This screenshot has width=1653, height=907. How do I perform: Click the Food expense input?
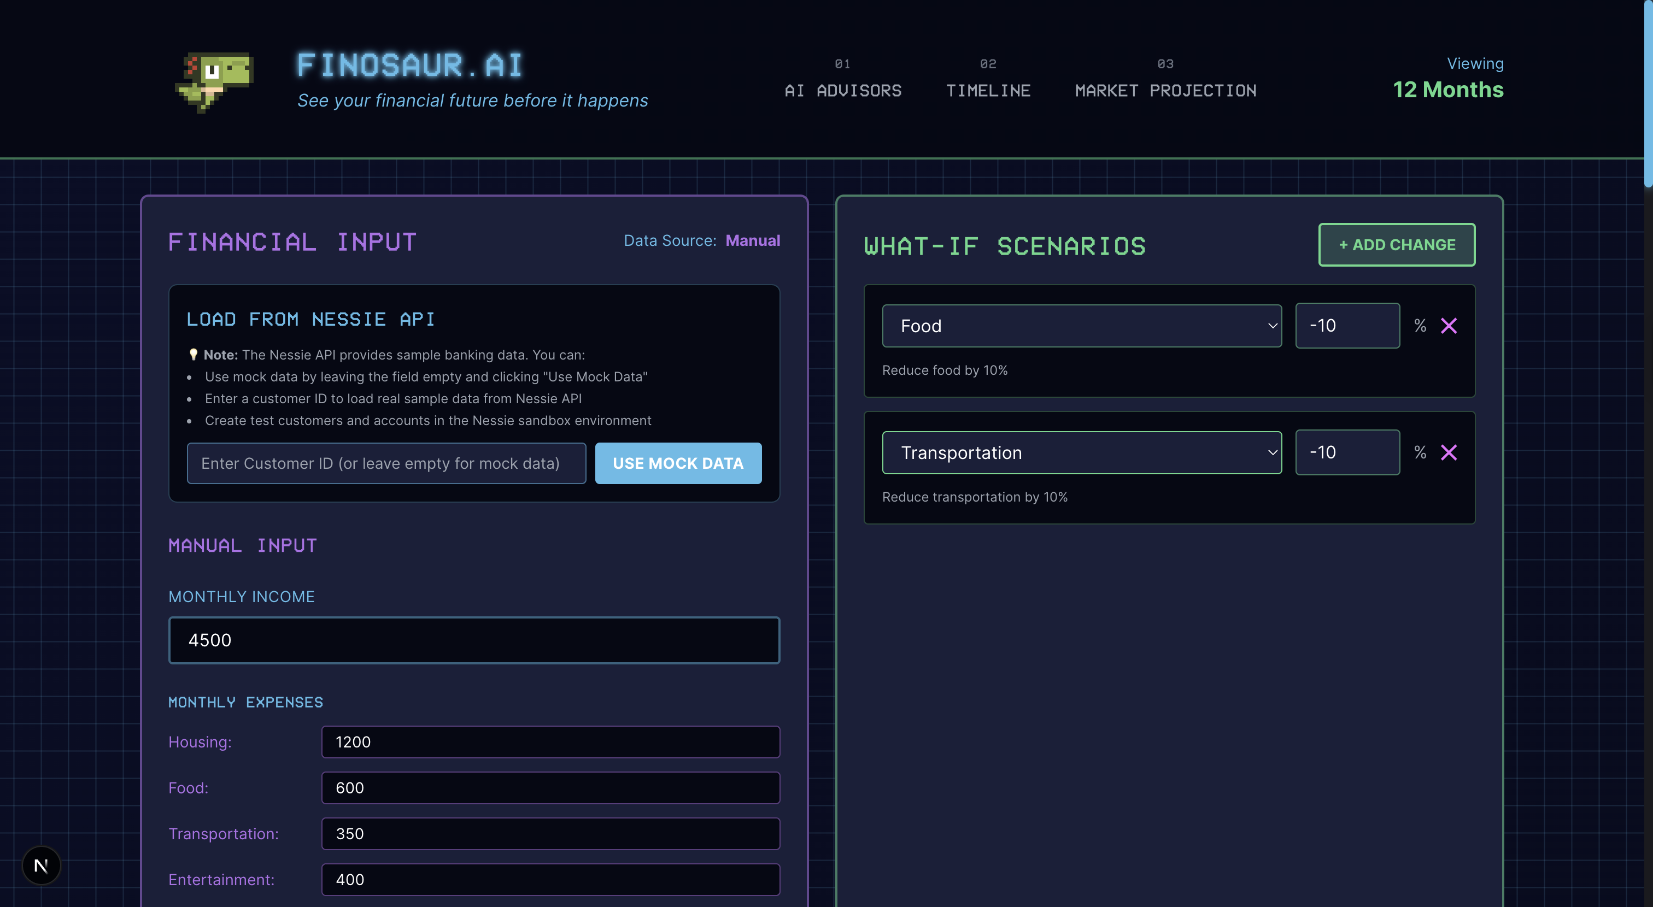coord(550,788)
